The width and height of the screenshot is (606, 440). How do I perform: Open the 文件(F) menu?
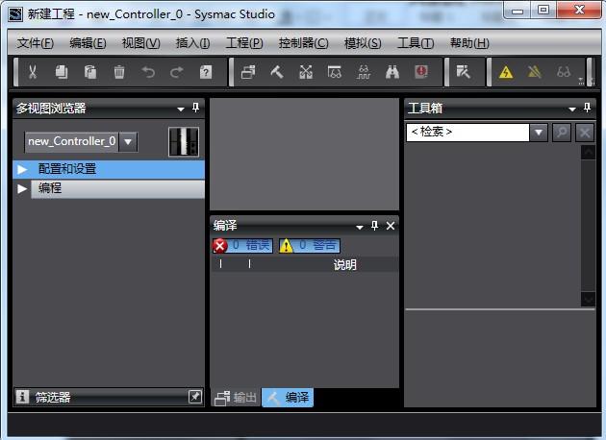pyautogui.click(x=36, y=43)
